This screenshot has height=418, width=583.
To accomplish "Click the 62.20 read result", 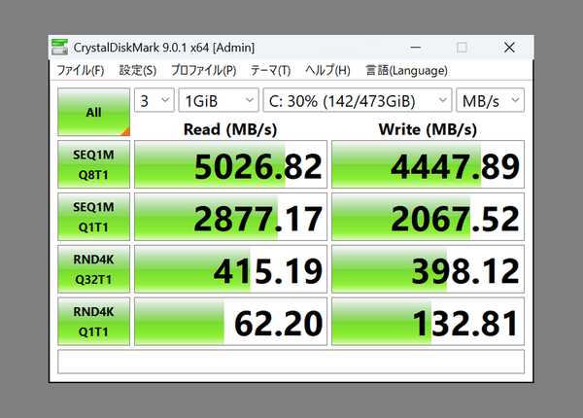I will click(x=230, y=322).
